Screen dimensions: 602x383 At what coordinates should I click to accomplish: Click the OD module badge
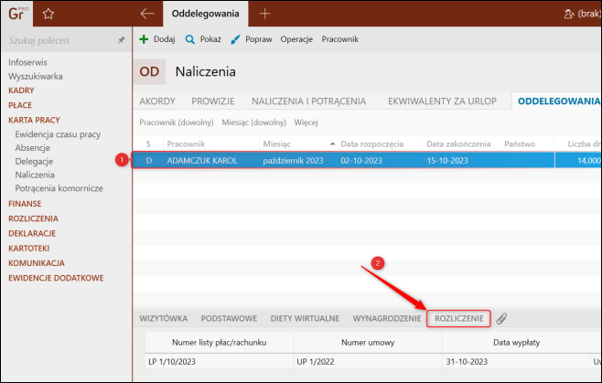(x=149, y=72)
